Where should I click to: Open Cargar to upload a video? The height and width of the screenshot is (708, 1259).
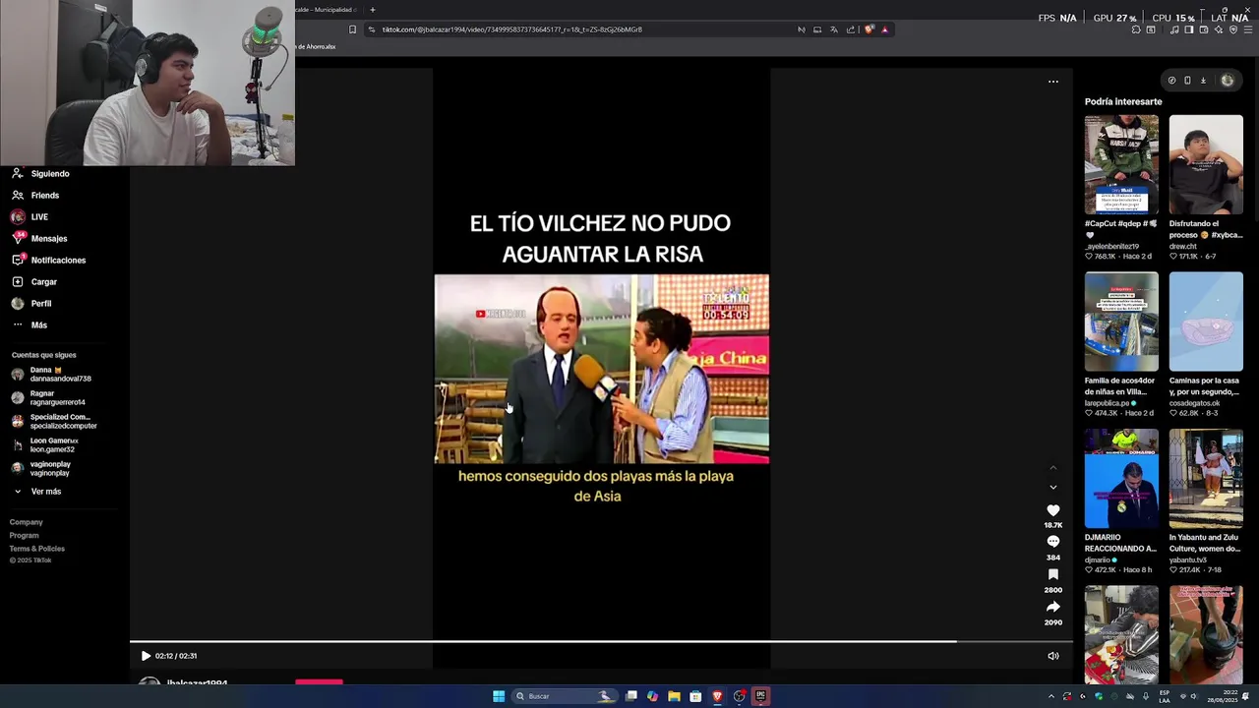(43, 282)
